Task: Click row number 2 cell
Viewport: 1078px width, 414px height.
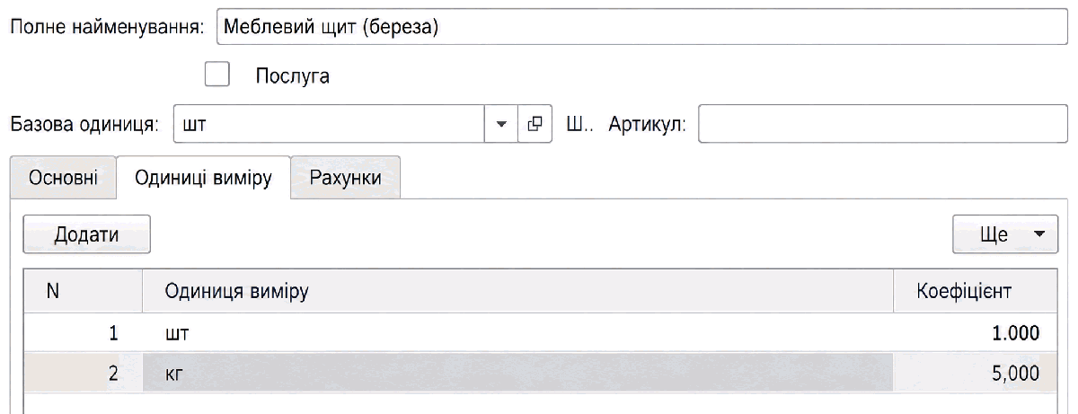Action: click(x=83, y=373)
